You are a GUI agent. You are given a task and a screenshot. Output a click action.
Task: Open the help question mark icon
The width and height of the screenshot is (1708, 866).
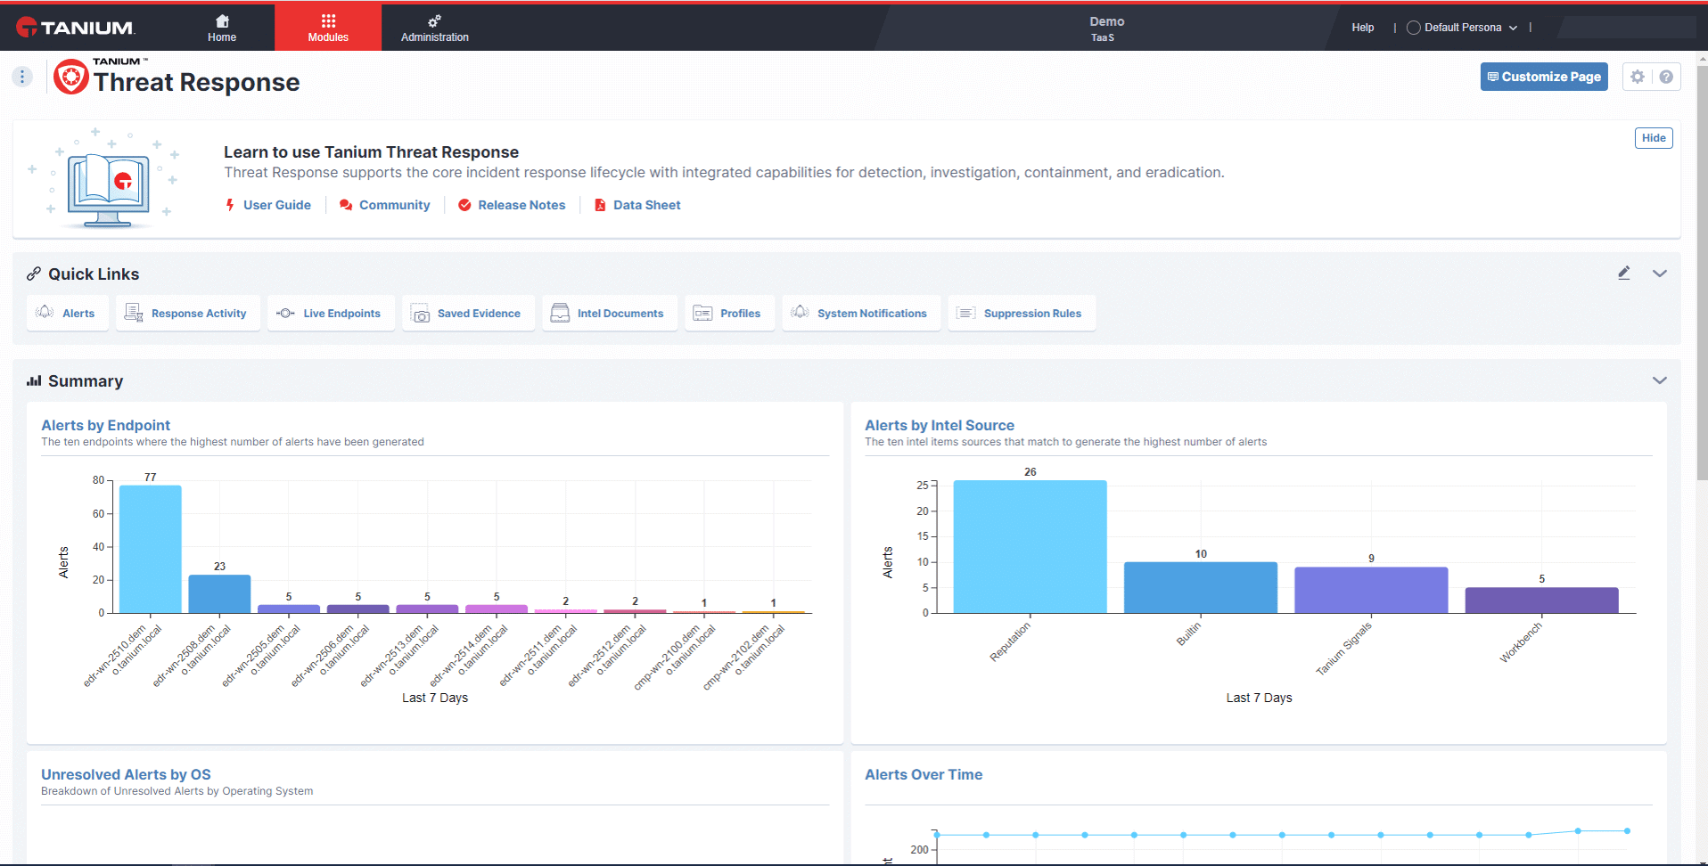[x=1666, y=77]
